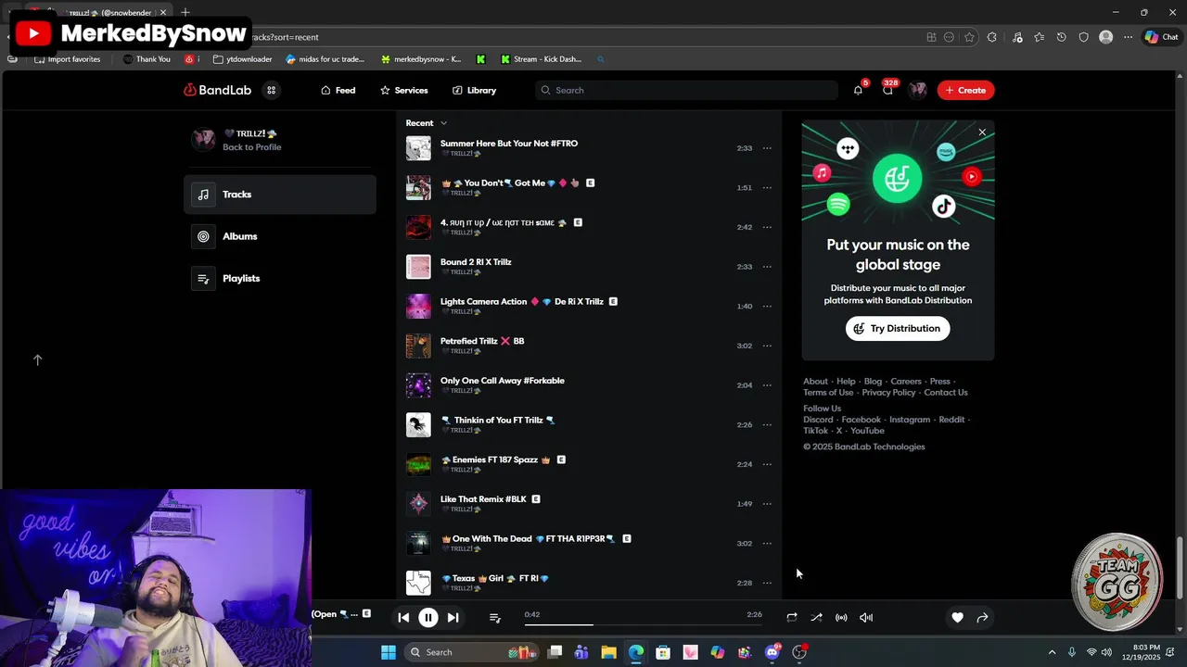Open the Discord footer link

click(x=818, y=420)
